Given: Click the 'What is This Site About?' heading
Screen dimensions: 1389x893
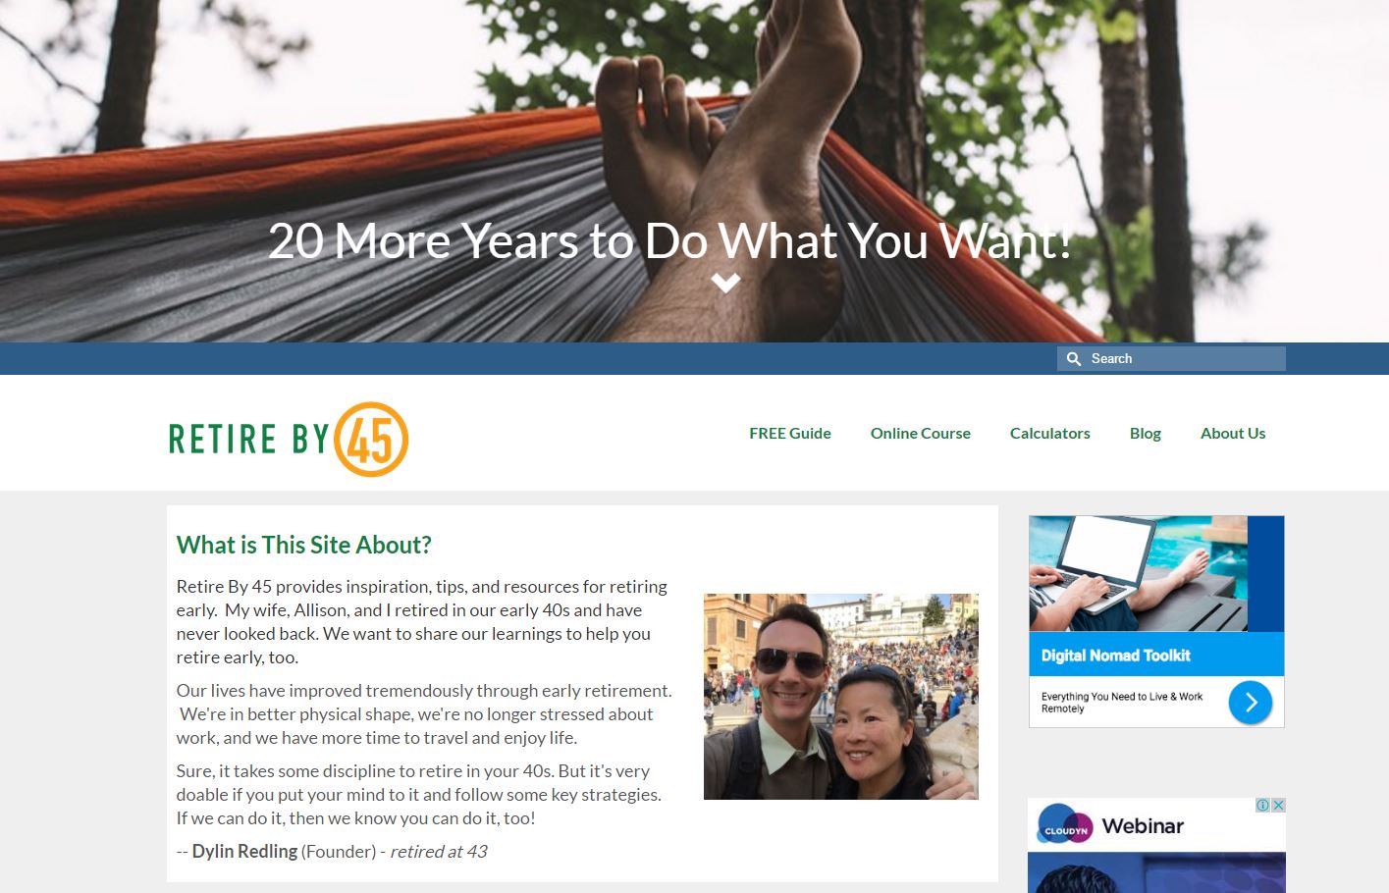Looking at the screenshot, I should (304, 545).
